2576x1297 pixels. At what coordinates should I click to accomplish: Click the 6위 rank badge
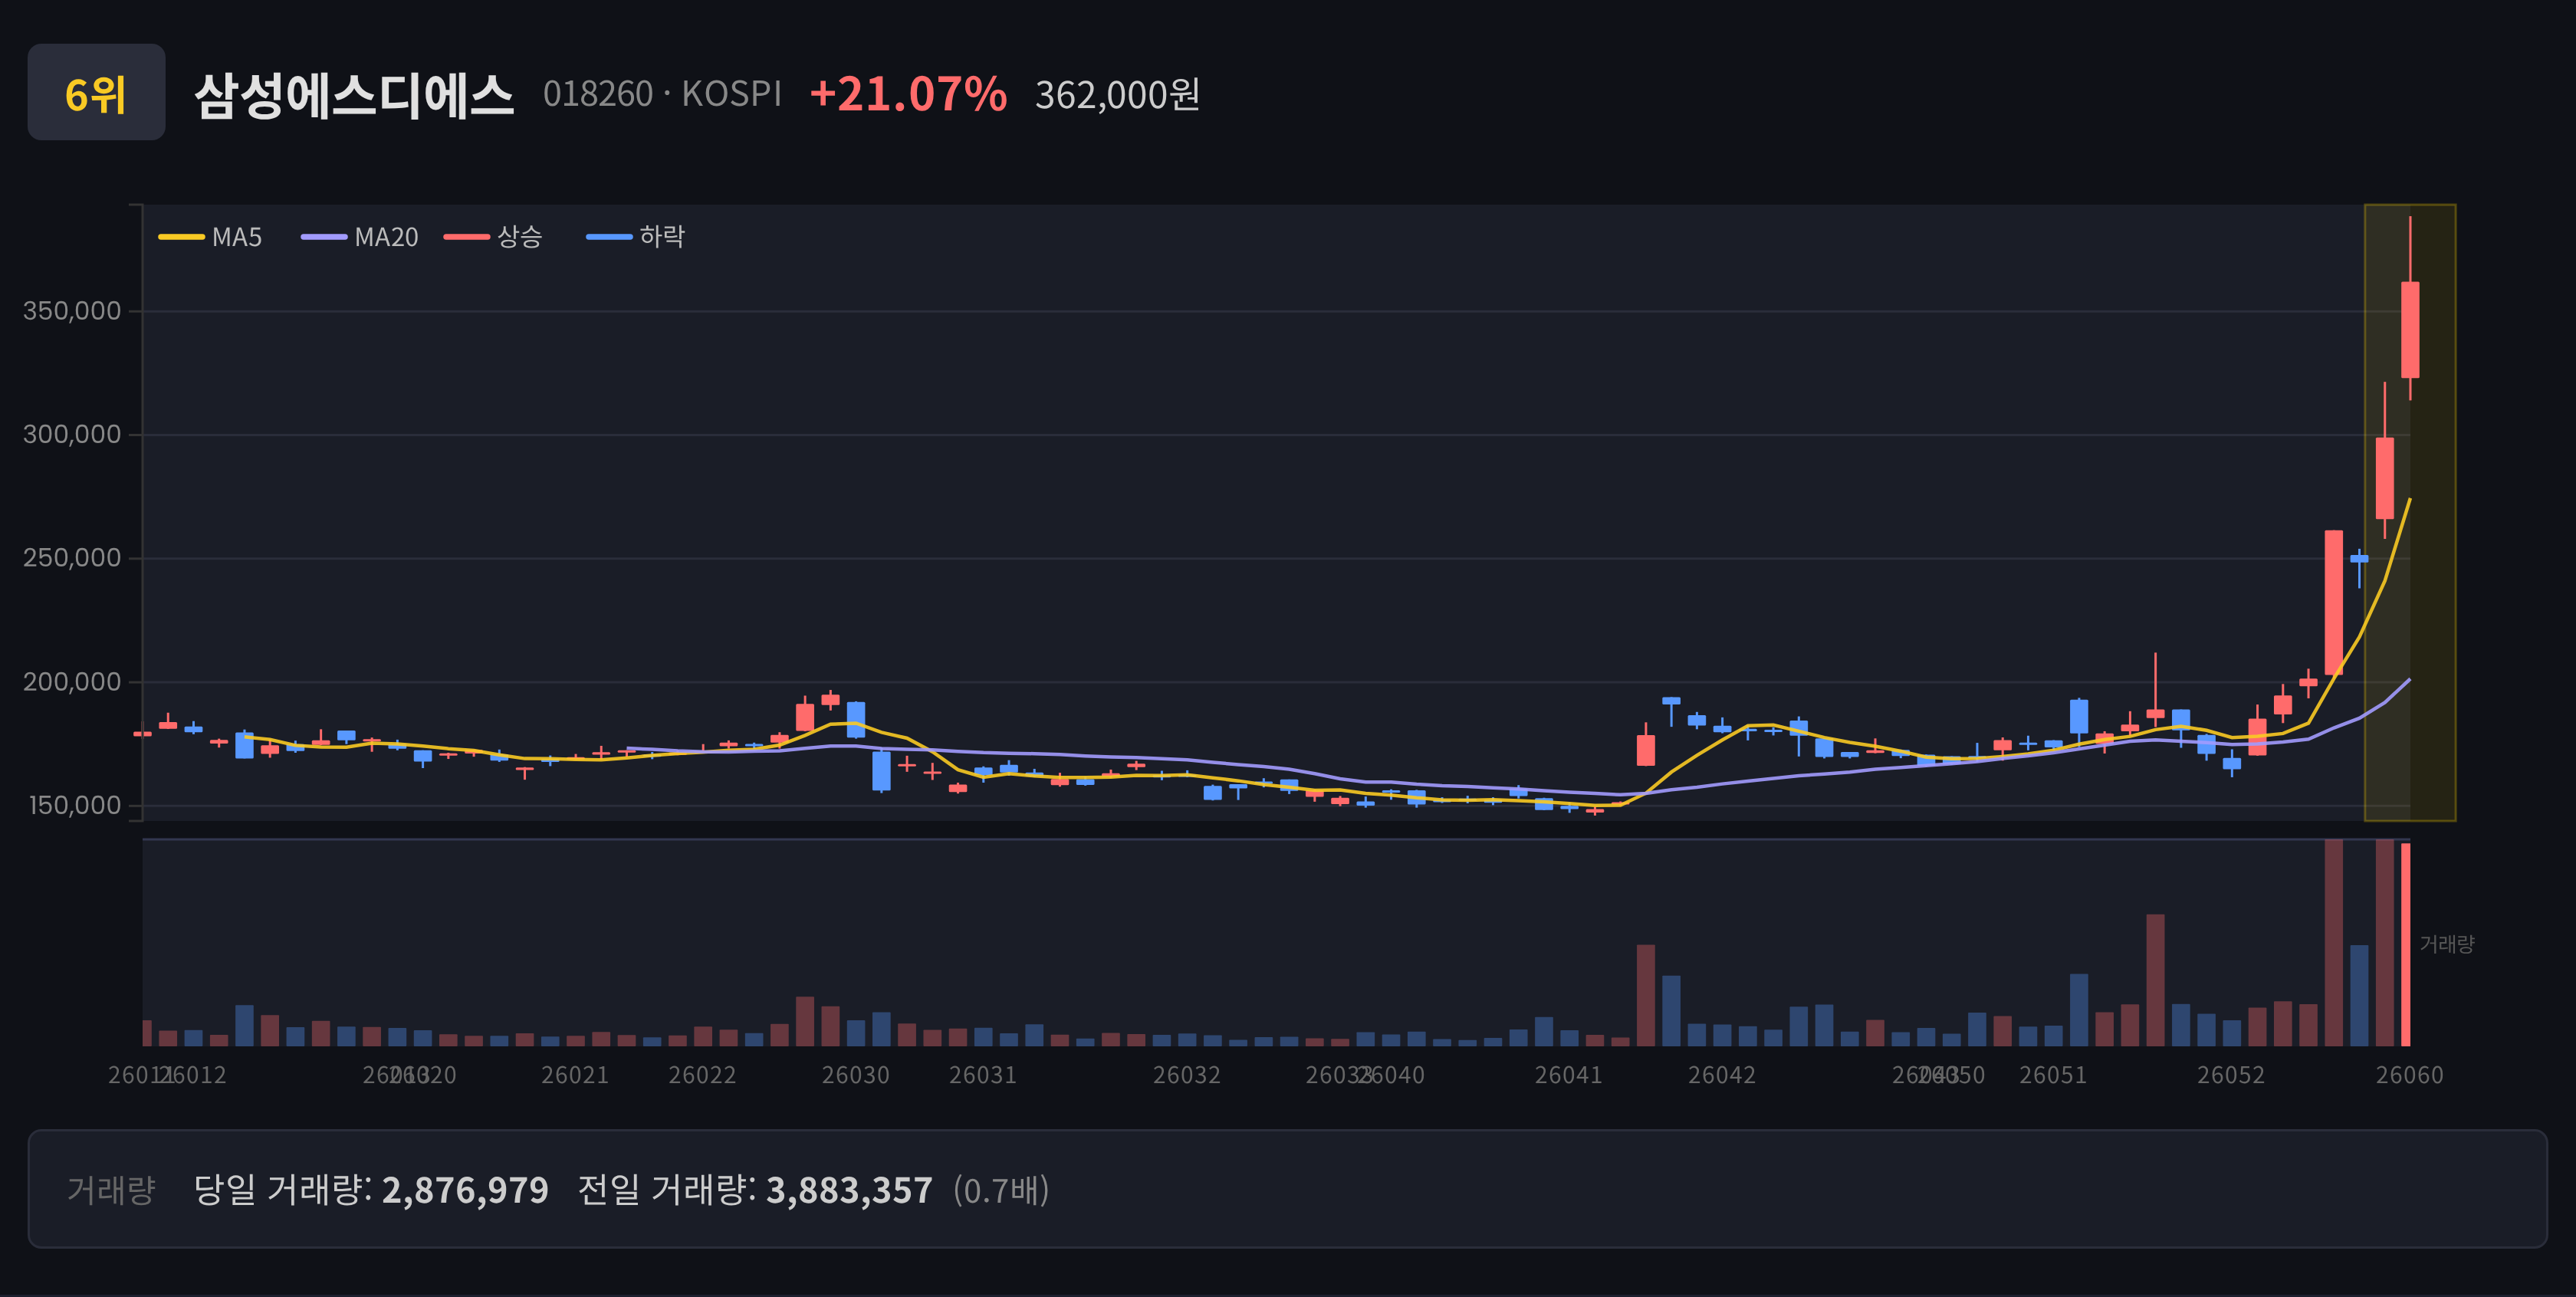point(96,92)
